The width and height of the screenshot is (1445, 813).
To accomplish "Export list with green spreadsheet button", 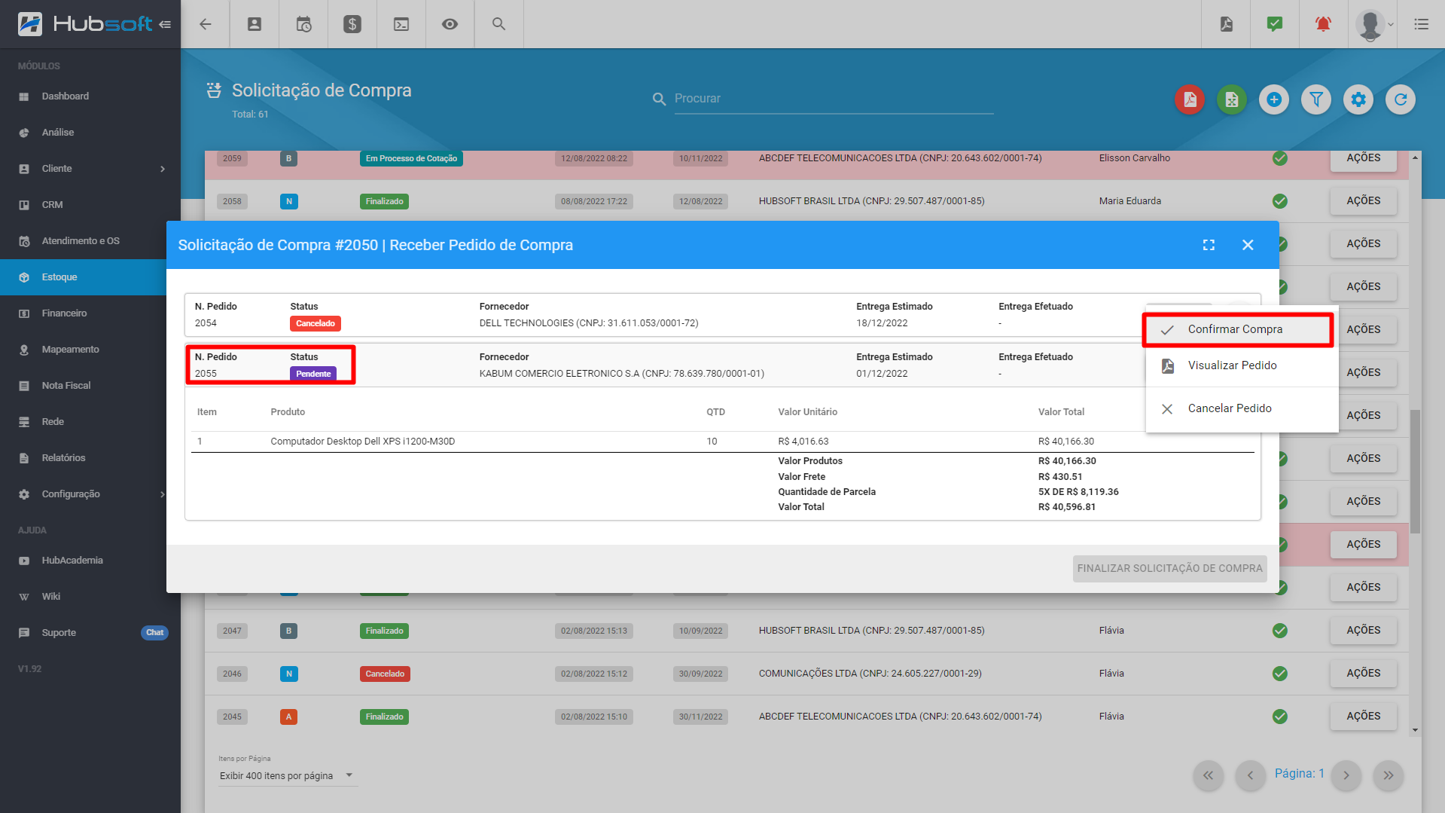I will click(1232, 99).
